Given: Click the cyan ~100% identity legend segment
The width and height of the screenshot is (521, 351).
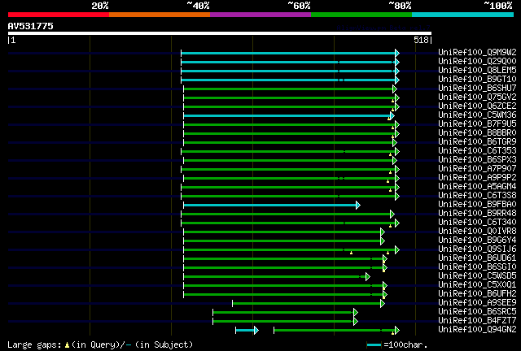Looking at the screenshot, I should [463, 15].
